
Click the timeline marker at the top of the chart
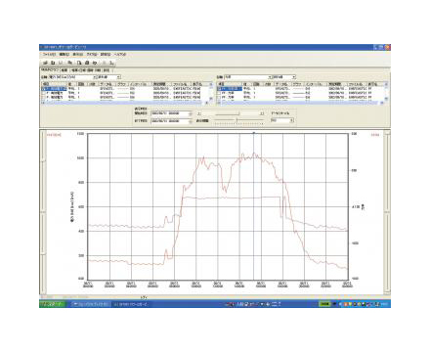(254, 133)
